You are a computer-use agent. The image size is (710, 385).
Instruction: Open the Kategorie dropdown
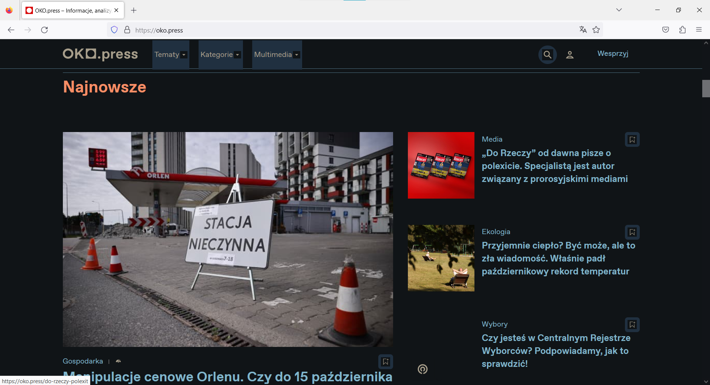(x=220, y=54)
